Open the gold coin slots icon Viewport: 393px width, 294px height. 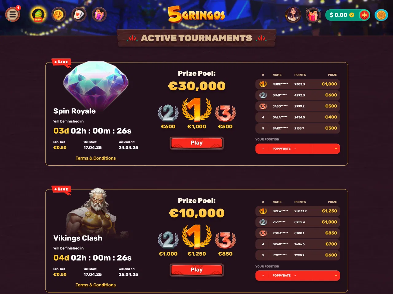coord(59,14)
